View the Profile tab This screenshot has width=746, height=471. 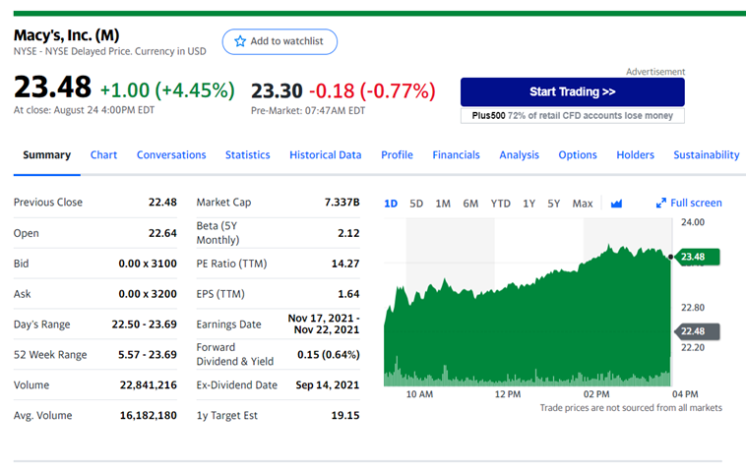(397, 155)
